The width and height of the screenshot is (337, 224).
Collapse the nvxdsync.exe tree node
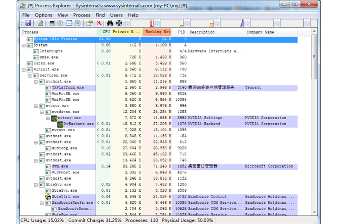click(x=42, y=112)
